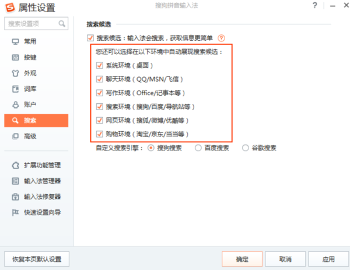Launch 输入法管理器 from the sidebar
Viewport: 350px width, 270px height.
pyautogui.click(x=42, y=181)
